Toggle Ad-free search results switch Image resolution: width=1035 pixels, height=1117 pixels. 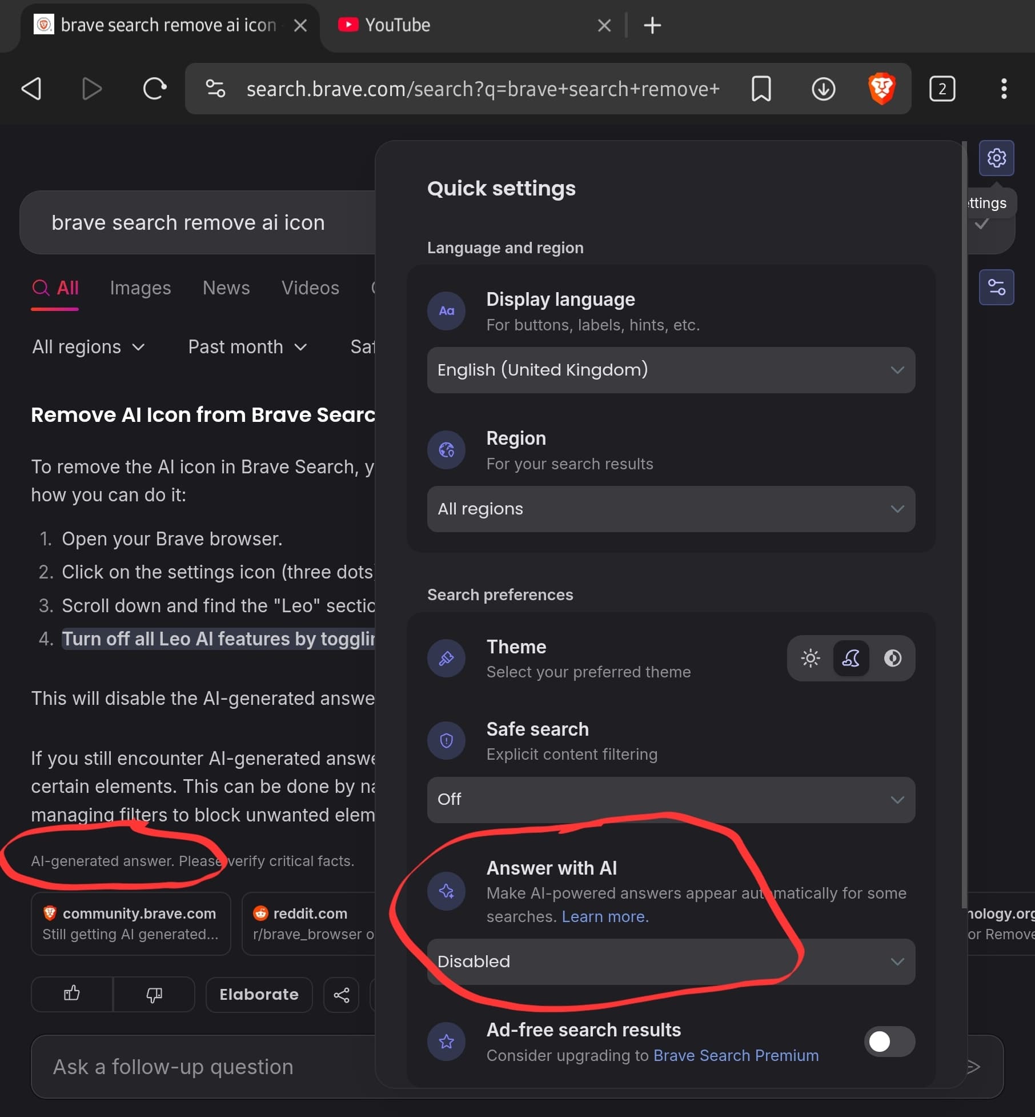click(x=889, y=1042)
